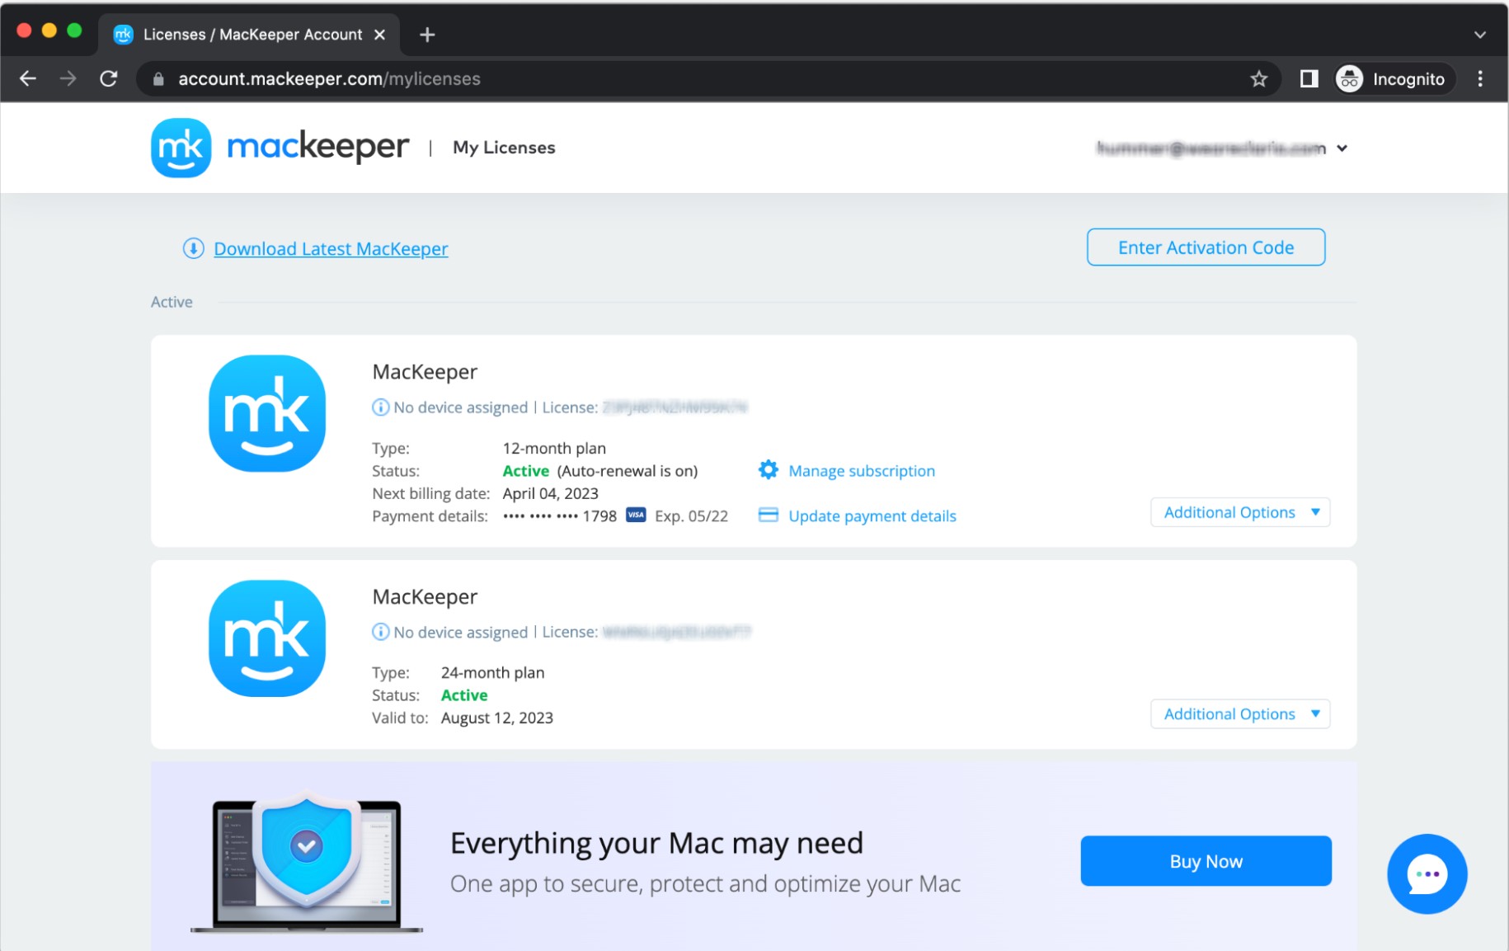This screenshot has width=1509, height=951.
Task: Click the download circle icon
Action: click(193, 248)
